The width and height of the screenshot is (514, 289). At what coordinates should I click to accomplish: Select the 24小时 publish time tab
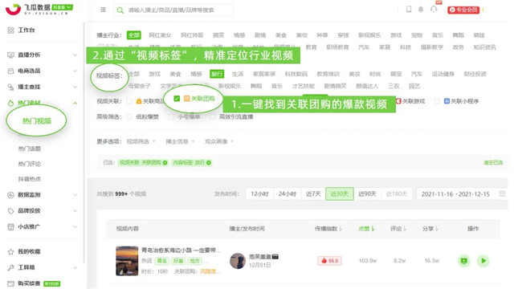click(287, 194)
